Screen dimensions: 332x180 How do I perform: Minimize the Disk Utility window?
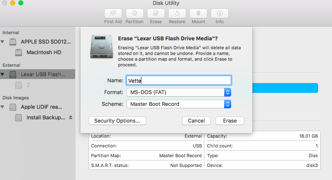[13, 3]
